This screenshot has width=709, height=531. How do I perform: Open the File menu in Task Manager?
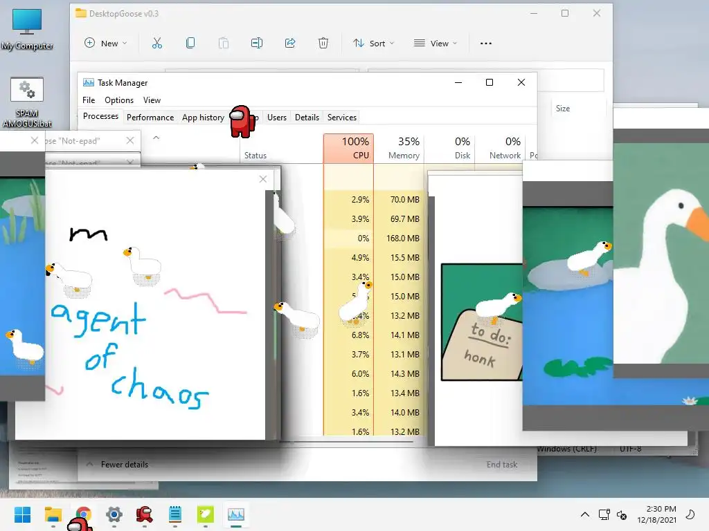pos(89,100)
